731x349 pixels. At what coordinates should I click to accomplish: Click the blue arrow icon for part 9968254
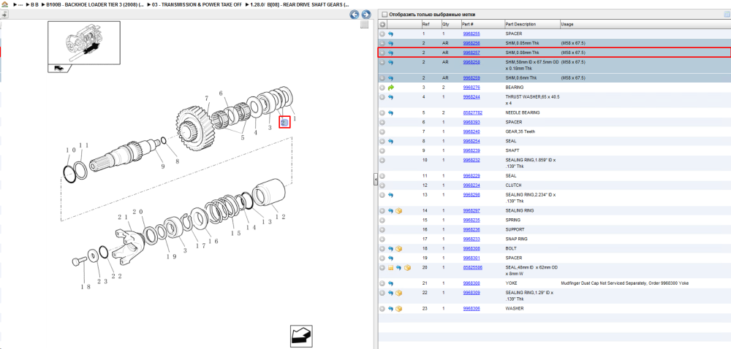390,141
